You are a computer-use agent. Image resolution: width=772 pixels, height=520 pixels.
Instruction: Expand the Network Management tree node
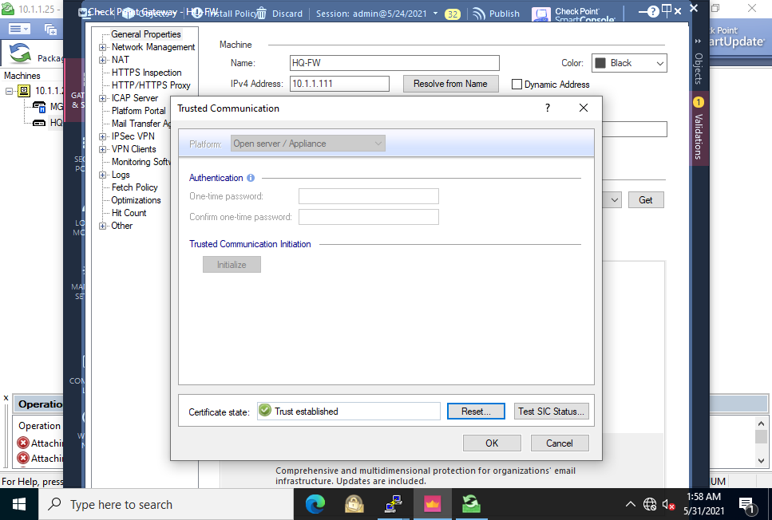102,47
